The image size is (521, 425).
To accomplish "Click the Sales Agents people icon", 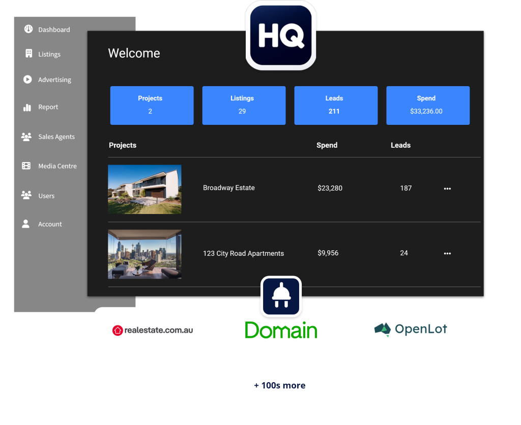I will tap(26, 137).
